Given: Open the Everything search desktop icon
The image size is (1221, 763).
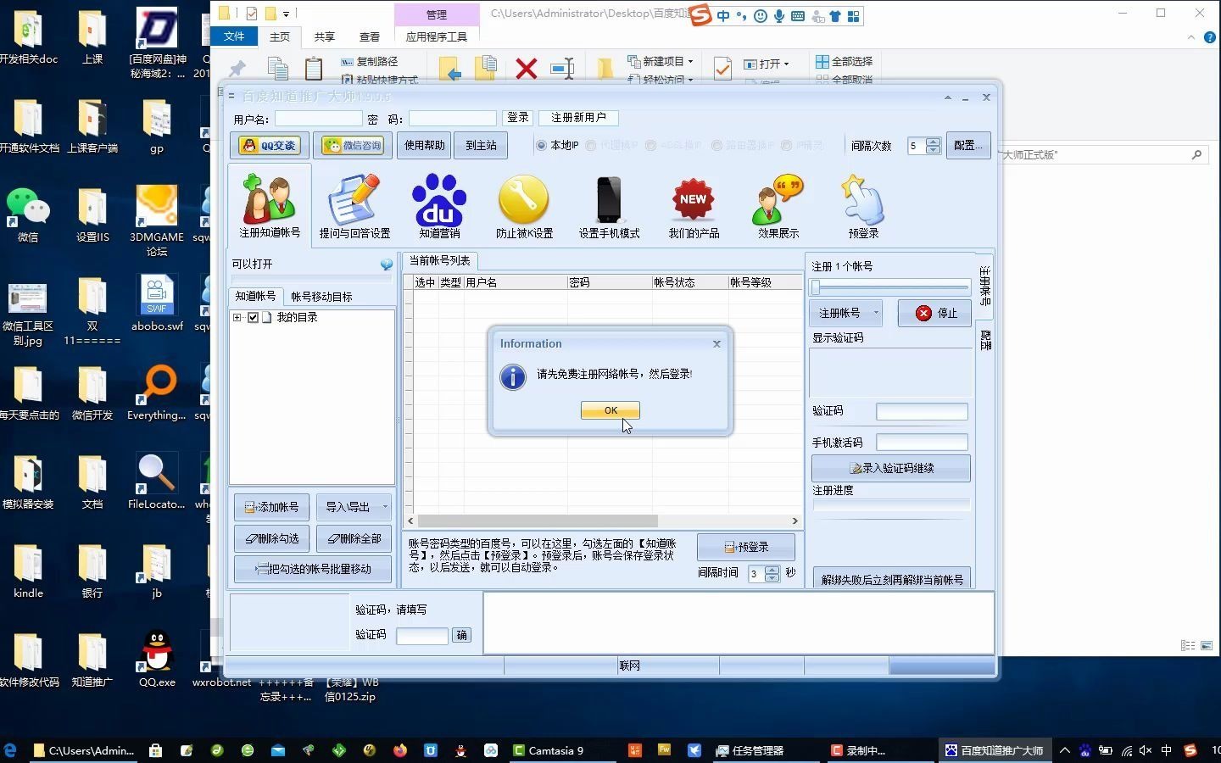Looking at the screenshot, I should click(x=157, y=393).
